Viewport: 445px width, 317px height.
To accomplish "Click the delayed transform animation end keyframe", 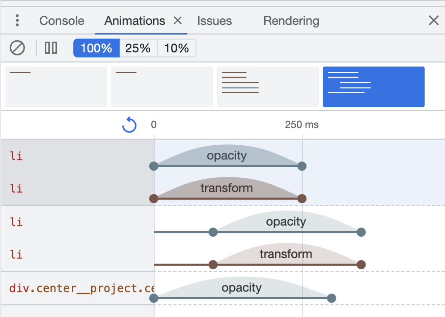I will click(x=361, y=265).
